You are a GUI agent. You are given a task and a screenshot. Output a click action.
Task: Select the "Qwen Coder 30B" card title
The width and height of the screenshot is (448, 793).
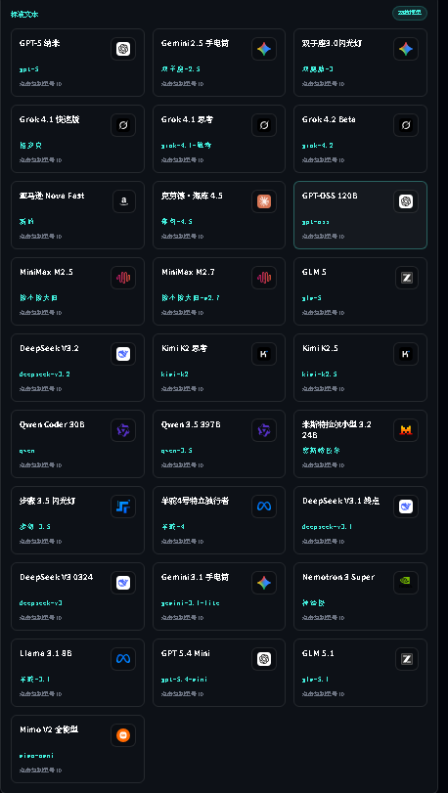(52, 424)
